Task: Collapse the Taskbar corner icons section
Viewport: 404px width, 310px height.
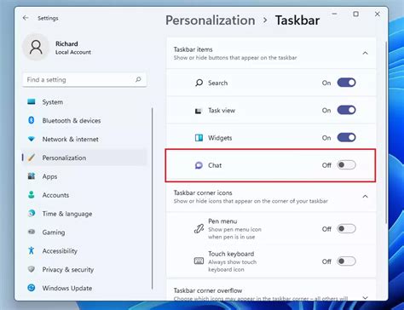Action: [366, 197]
